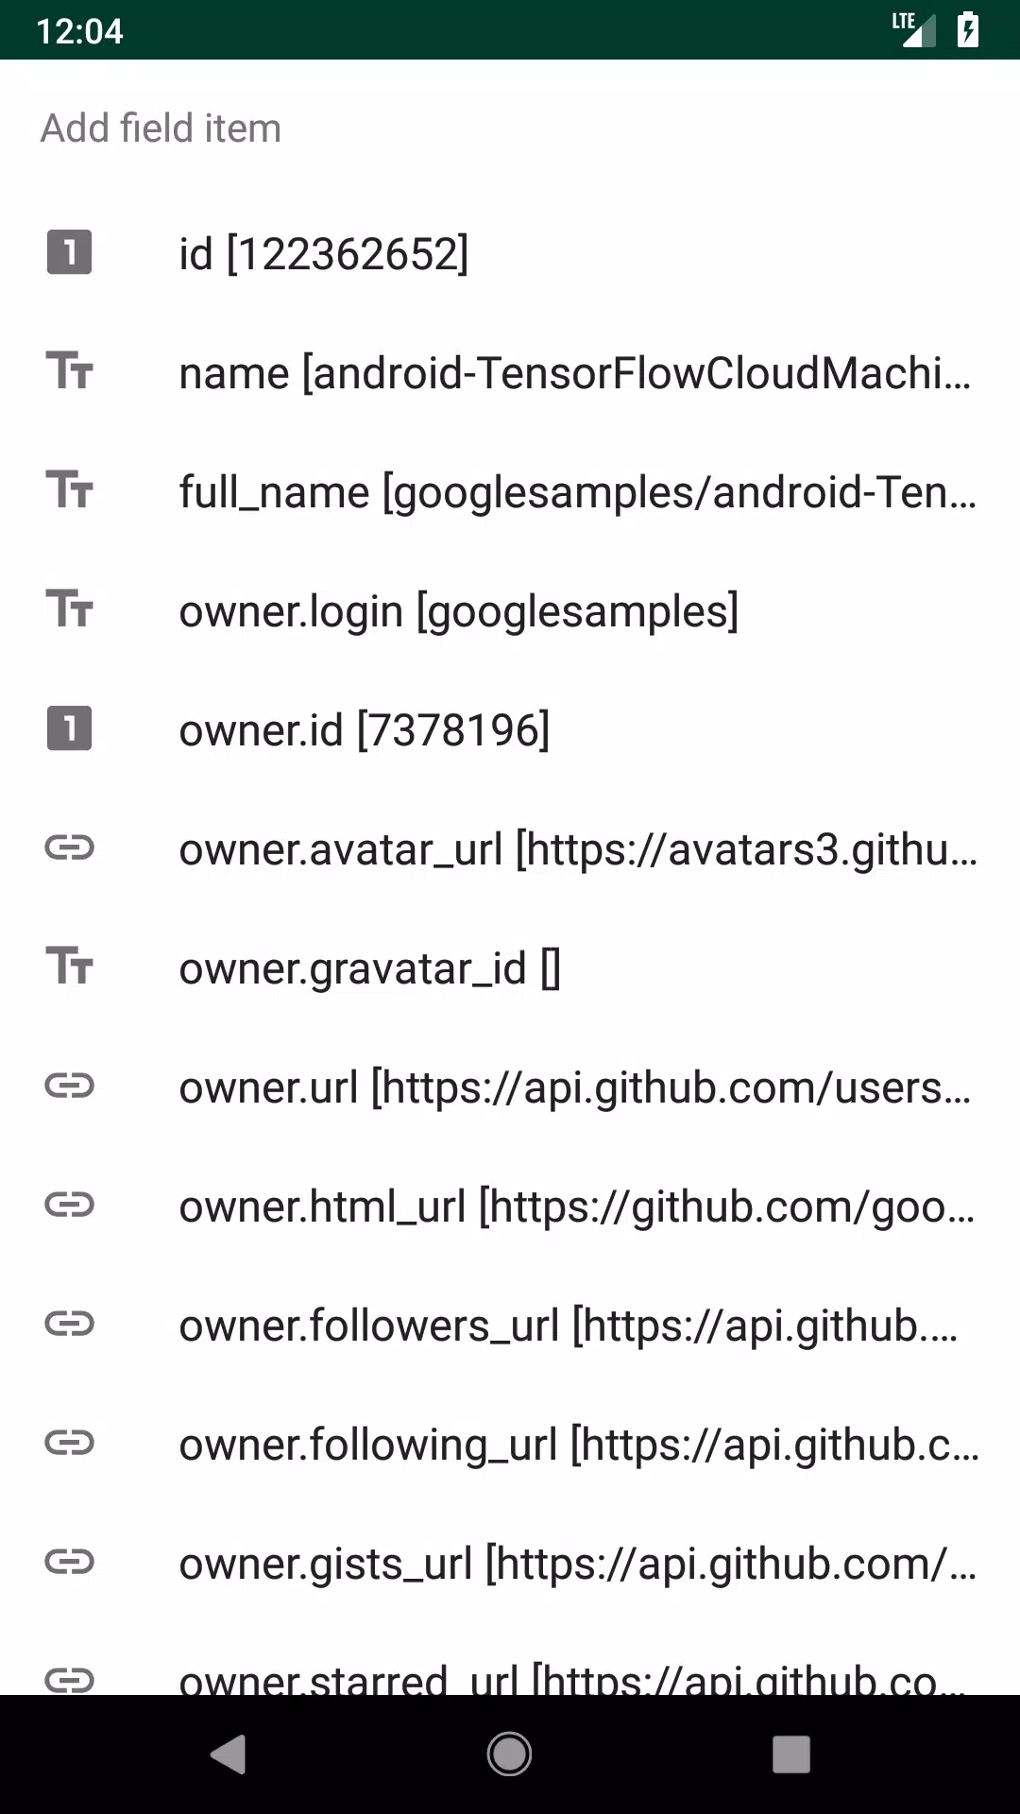
Task: Tap the text icon beside full_name
Action: [69, 490]
